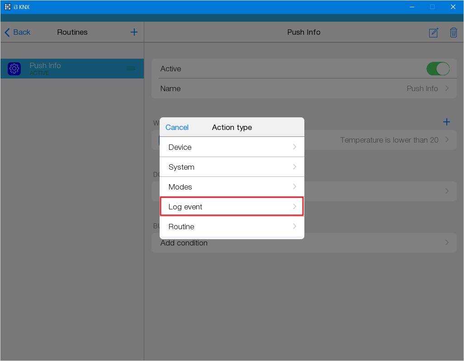
Task: Click the reorder handle on Push Info
Action: (131, 69)
